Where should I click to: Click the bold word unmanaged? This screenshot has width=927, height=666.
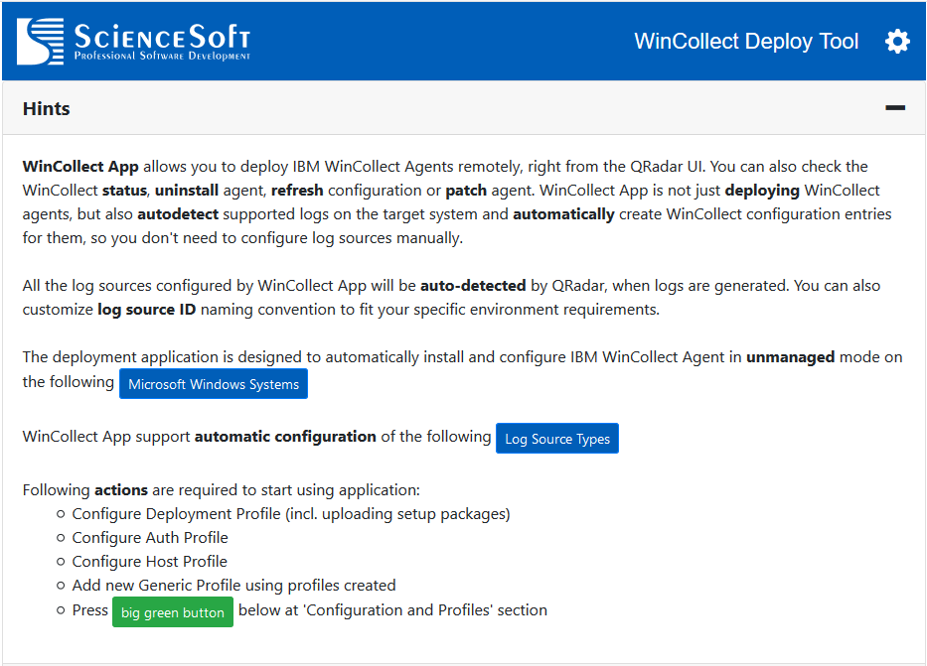coord(790,357)
